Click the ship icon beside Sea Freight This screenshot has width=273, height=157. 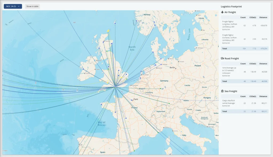(x=222, y=91)
